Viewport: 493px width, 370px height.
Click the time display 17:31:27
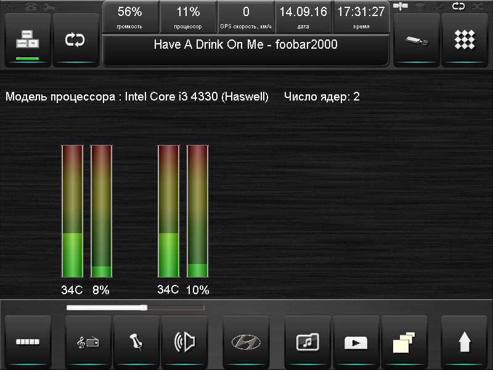tap(361, 17)
